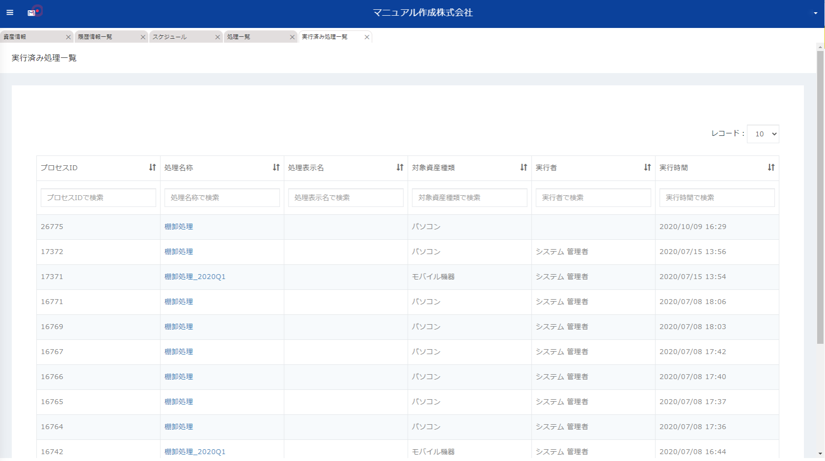825x461 pixels.
Task: Click the scrollbar down arrow
Action: [820, 454]
